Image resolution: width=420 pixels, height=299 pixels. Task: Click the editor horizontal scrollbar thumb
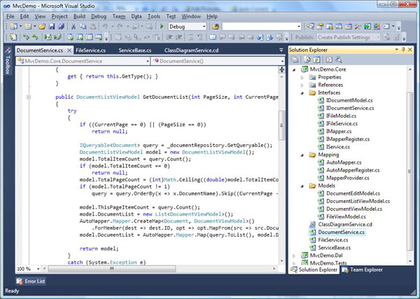(x=112, y=268)
